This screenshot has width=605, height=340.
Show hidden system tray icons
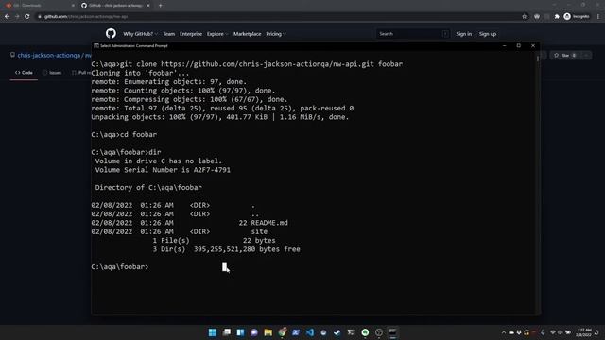[x=504, y=332]
